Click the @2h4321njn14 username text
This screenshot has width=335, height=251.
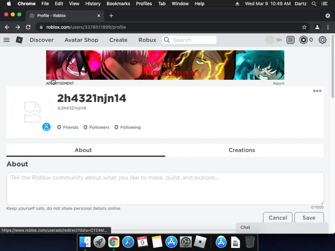click(72, 108)
